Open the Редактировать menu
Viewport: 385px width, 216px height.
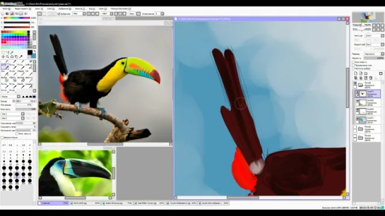(23, 9)
